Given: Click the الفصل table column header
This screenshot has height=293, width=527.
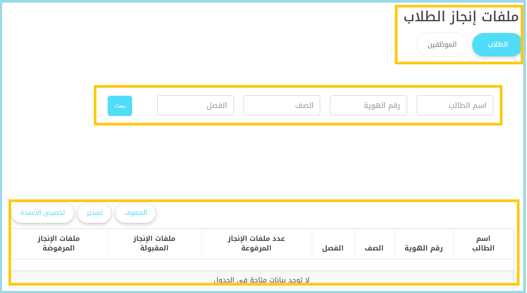Looking at the screenshot, I should coord(333,248).
